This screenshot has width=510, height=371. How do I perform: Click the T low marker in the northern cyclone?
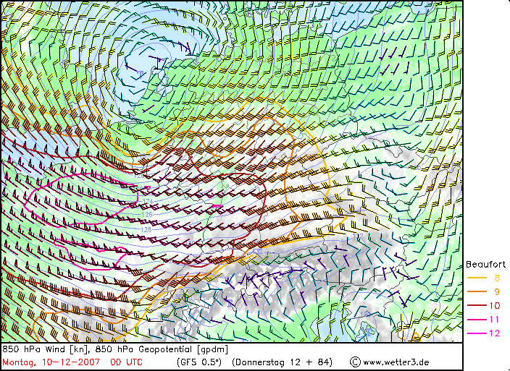pyautogui.click(x=141, y=74)
